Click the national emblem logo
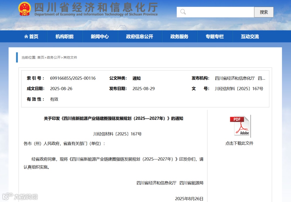 point(25,9)
